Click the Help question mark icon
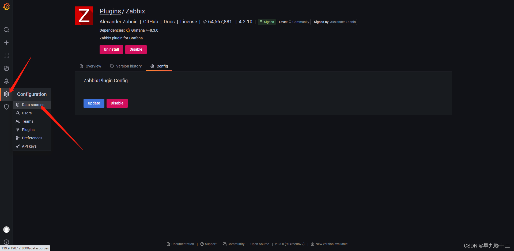 click(6, 242)
